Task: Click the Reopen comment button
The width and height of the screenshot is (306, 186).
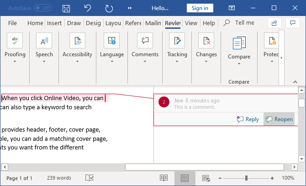Action: tap(279, 119)
